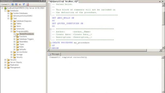Collapse the Databases folder node

click(5, 11)
